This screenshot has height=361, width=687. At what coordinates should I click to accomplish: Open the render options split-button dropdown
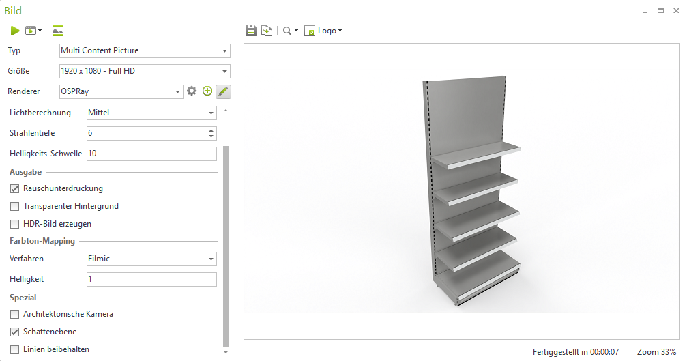click(40, 31)
